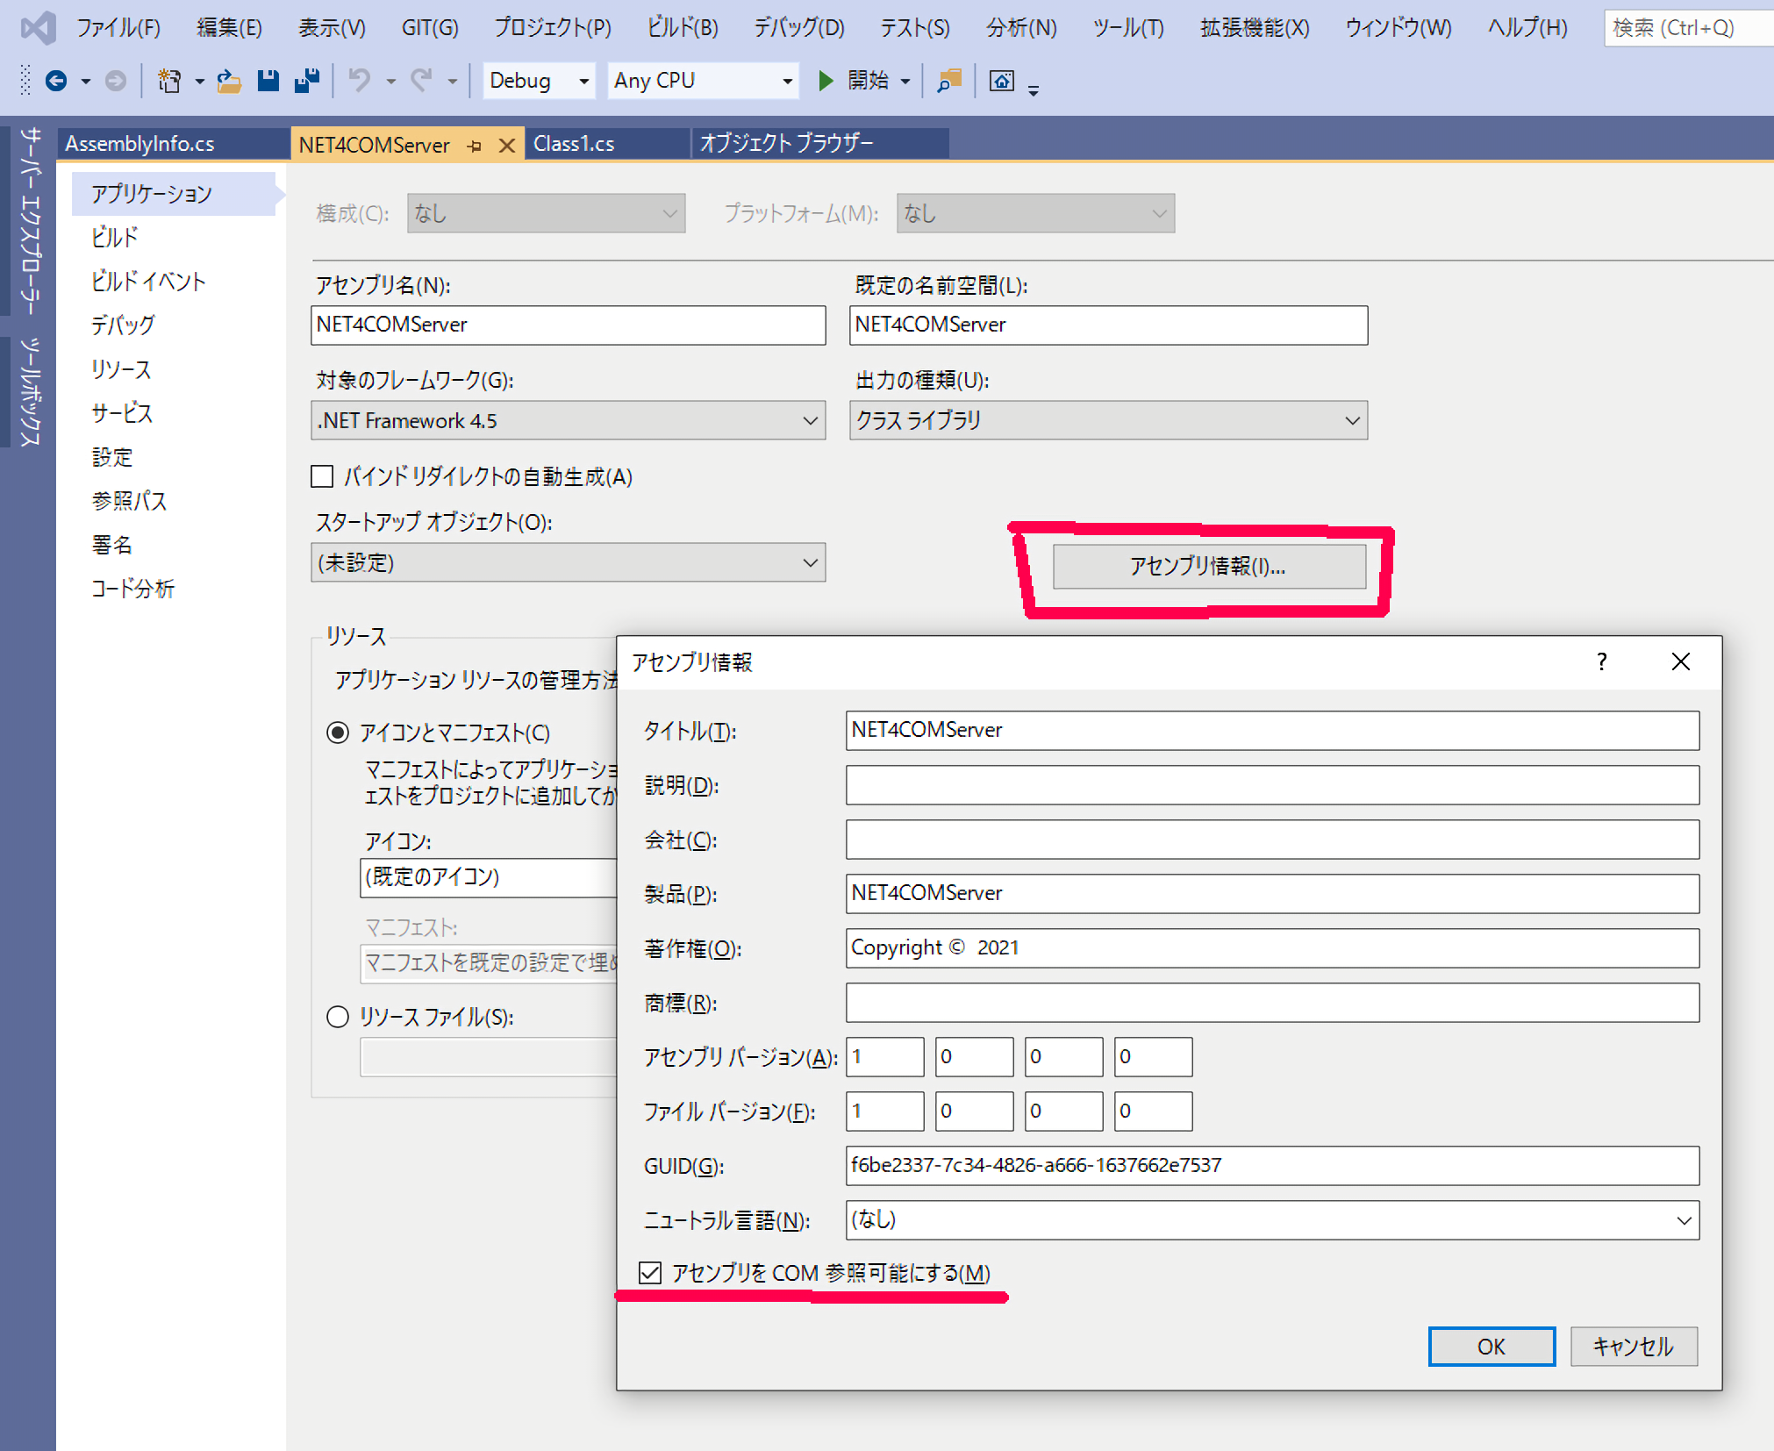Click the GUID text field
The image size is (1774, 1451).
(x=1271, y=1165)
